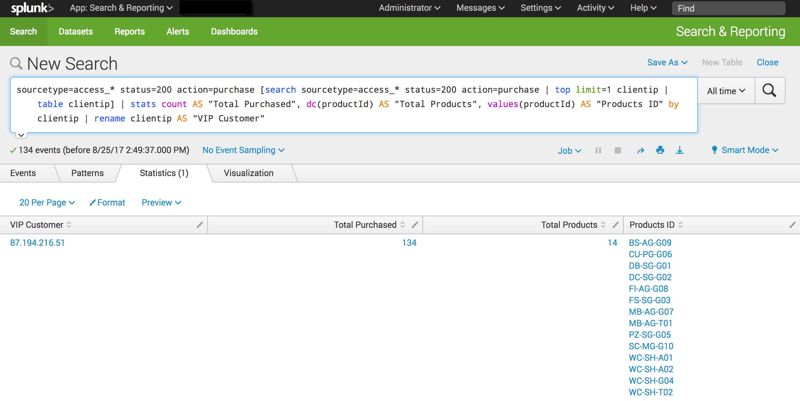This screenshot has width=800, height=401.
Task: Click product ID MB-AG-T01
Action: (651, 323)
